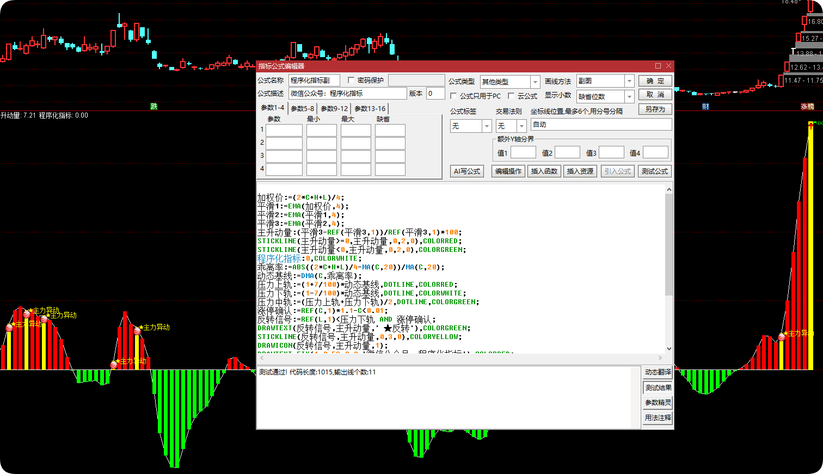Maximize the 指标公式编辑器 dialog
This screenshot has height=474, width=823.
658,66
